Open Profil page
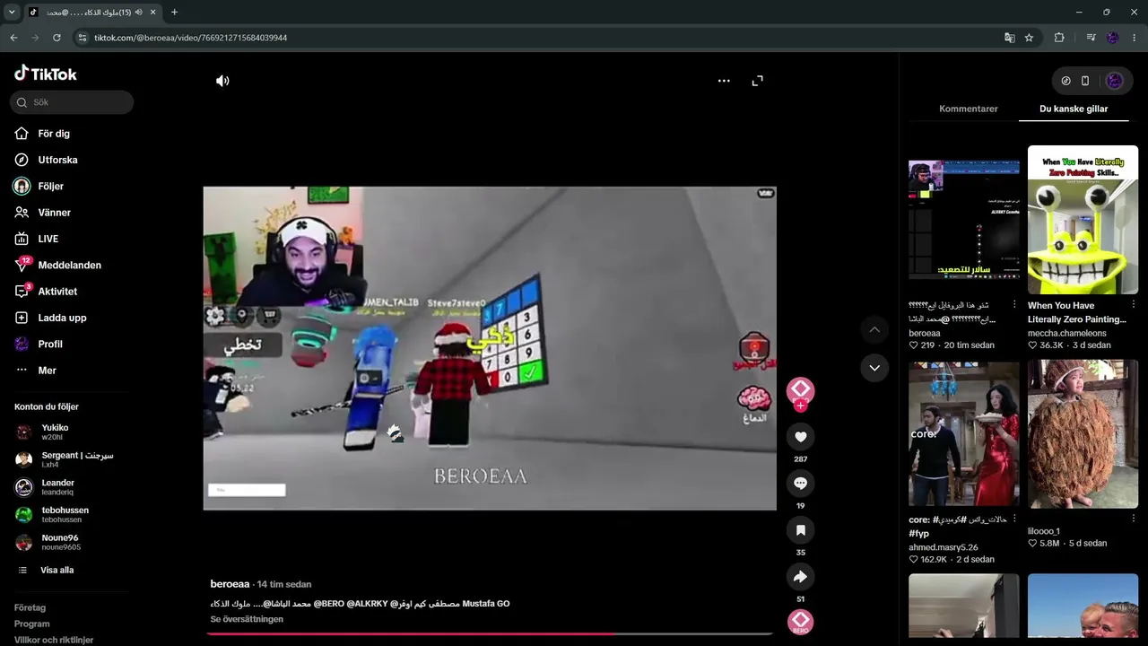The width and height of the screenshot is (1148, 646). [50, 344]
